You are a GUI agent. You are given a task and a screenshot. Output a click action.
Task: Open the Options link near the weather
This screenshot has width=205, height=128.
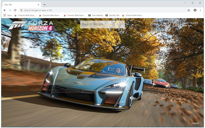tap(154, 24)
